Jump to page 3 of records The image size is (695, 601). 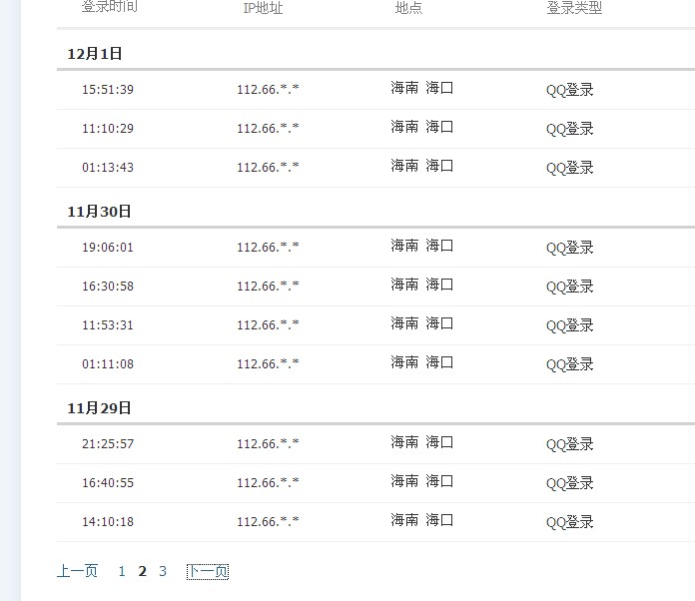[163, 571]
